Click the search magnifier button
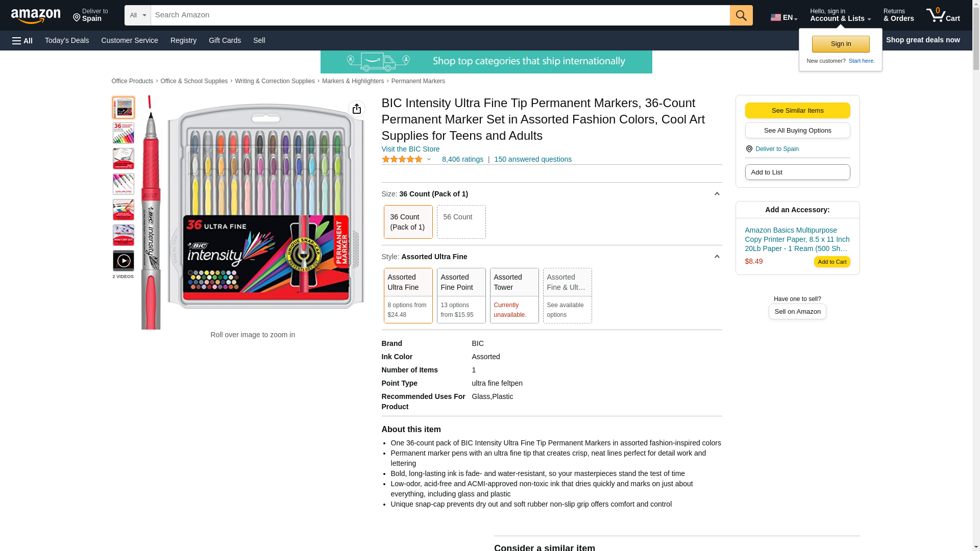This screenshot has height=551, width=980. pyautogui.click(x=741, y=15)
